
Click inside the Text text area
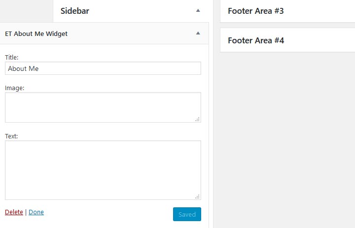103,170
